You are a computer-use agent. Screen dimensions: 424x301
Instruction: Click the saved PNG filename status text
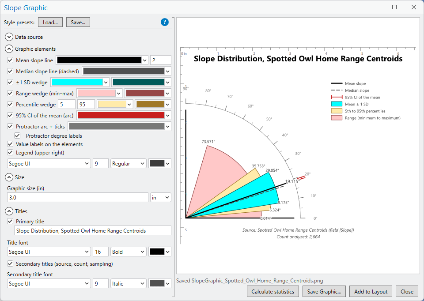click(x=250, y=280)
